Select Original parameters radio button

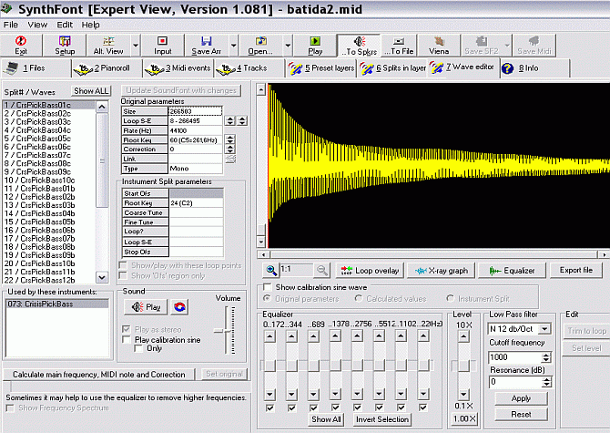tap(268, 299)
